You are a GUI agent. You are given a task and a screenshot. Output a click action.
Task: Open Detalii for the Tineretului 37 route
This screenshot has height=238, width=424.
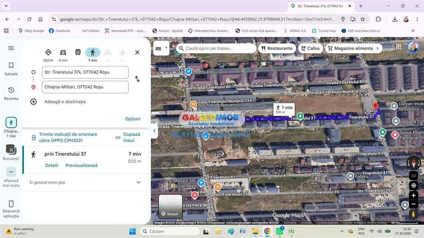click(x=52, y=166)
